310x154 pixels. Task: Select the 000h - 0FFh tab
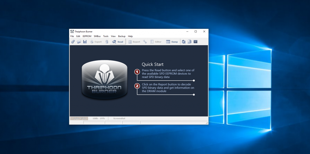(79, 118)
